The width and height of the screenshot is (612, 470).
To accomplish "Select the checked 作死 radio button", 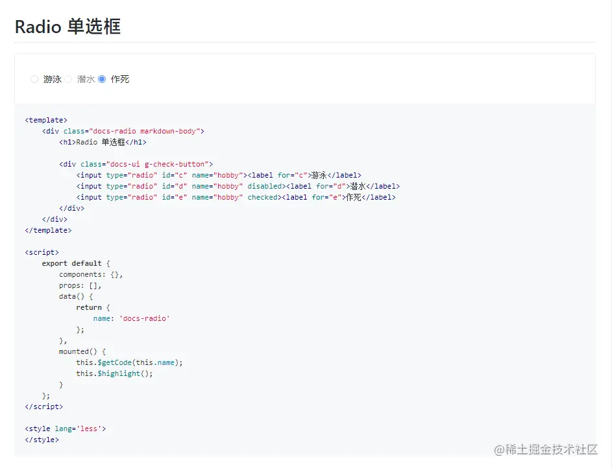I will click(102, 79).
